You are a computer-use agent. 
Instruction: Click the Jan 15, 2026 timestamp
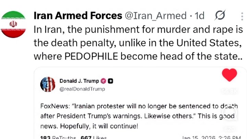[x=211, y=137]
